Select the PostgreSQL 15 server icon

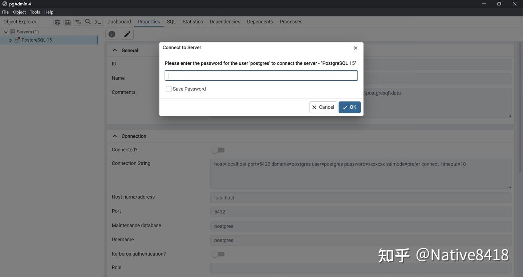17,40
